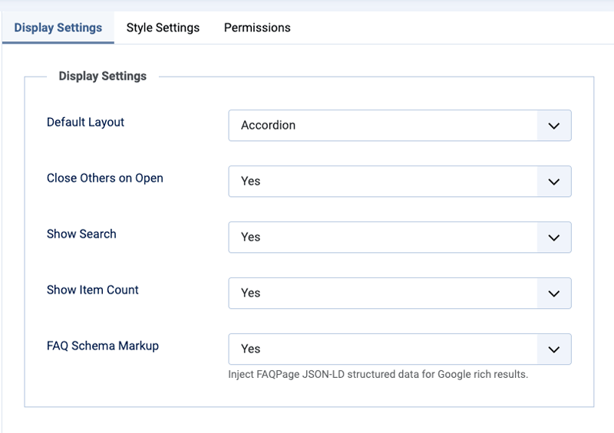Screen dimensions: 614x433
Task: Click the Display Settings fieldset legend heading
Action: click(x=102, y=76)
